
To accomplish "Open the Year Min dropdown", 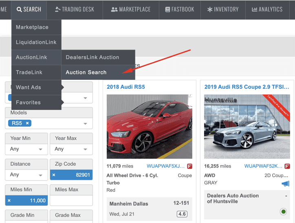I will pos(26,149).
